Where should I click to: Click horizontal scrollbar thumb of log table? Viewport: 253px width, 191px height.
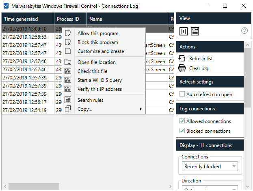[x=34, y=186]
